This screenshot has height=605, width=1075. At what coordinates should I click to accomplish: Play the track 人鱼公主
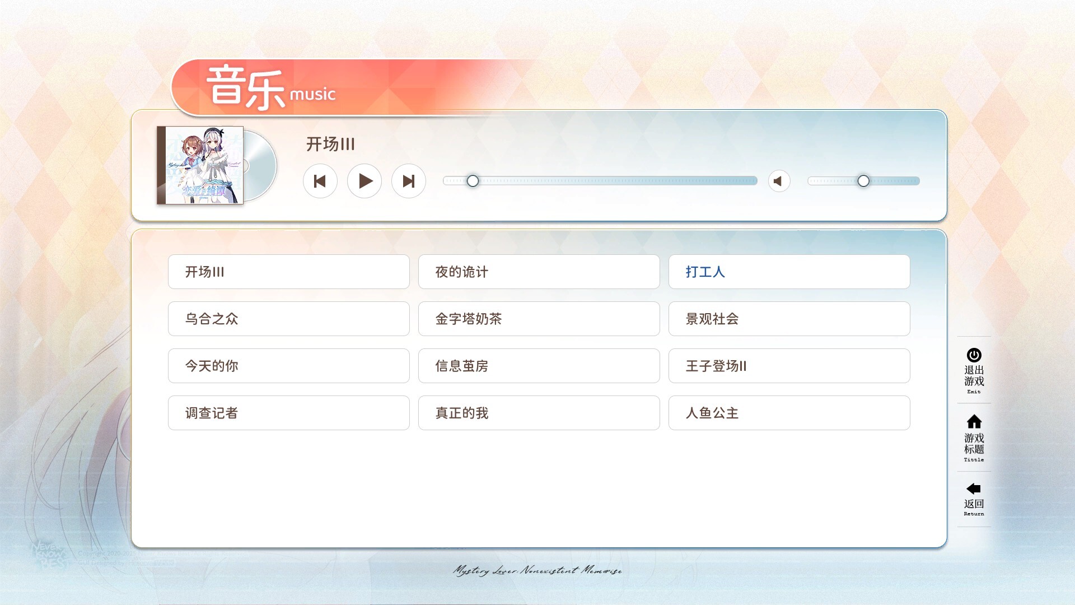point(789,413)
